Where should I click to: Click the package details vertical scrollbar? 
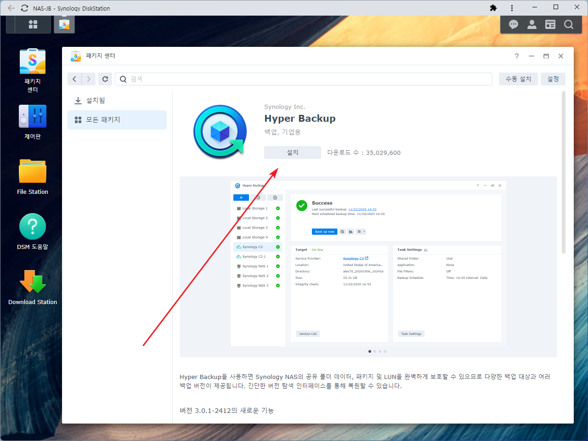pyautogui.click(x=564, y=172)
